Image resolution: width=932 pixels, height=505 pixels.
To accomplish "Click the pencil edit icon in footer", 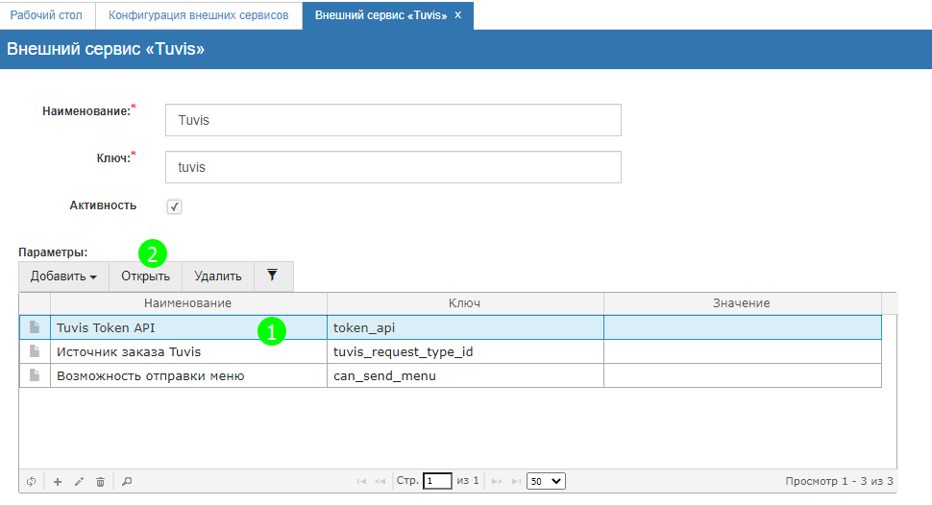I will coord(79,481).
